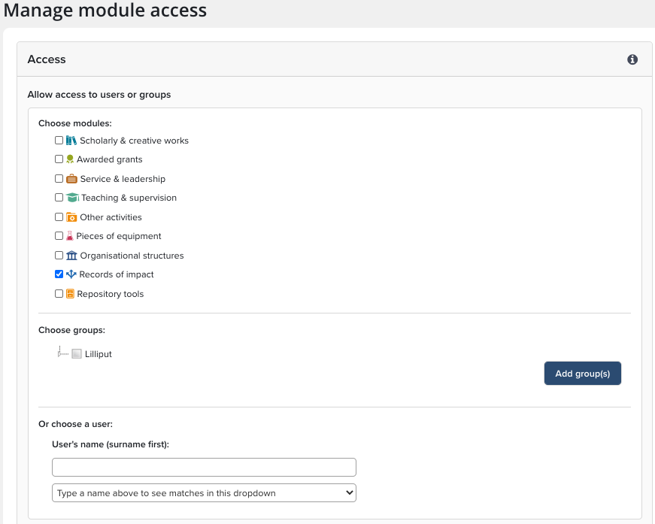Select the Lilliput group checkbox in the tree
The height and width of the screenshot is (524, 655).
click(x=76, y=354)
